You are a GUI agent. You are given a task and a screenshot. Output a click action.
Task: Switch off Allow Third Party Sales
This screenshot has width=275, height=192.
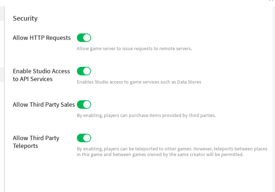click(84, 105)
